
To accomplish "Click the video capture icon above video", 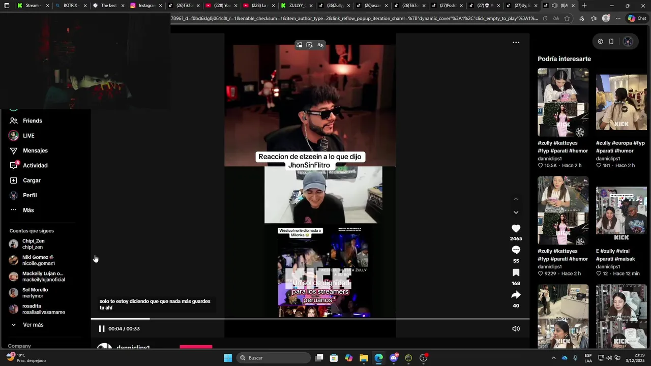I will tap(309, 45).
